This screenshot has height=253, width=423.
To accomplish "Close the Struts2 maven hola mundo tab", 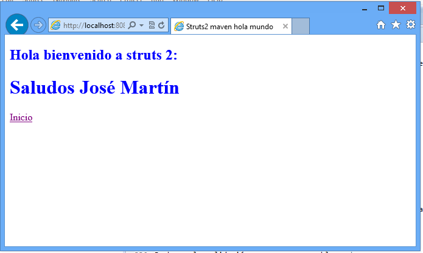I will (x=285, y=26).
